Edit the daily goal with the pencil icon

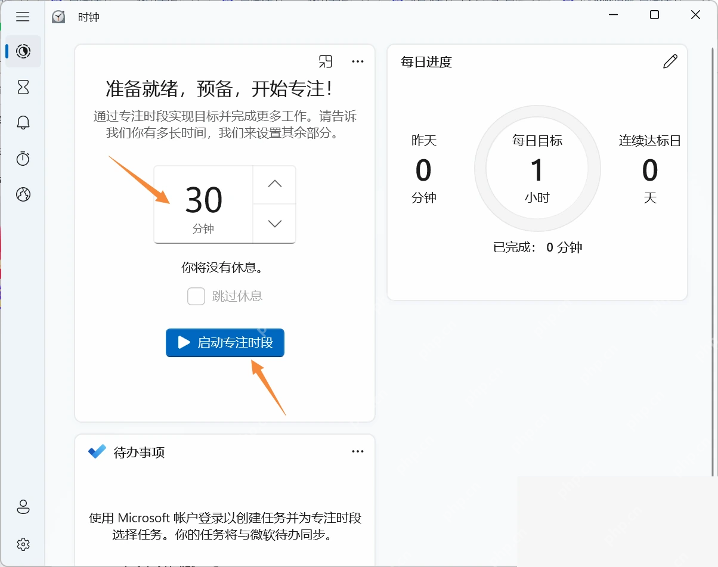pyautogui.click(x=670, y=61)
